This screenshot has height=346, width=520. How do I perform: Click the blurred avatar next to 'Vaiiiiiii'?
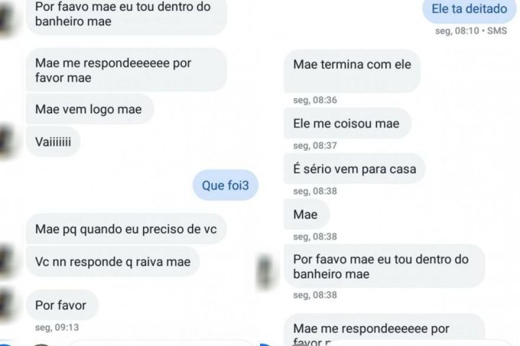[7, 142]
